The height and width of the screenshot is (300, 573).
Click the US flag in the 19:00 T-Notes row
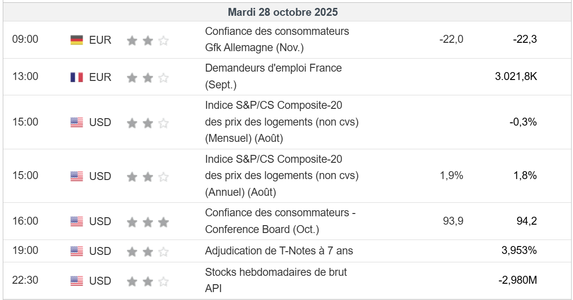click(x=77, y=251)
